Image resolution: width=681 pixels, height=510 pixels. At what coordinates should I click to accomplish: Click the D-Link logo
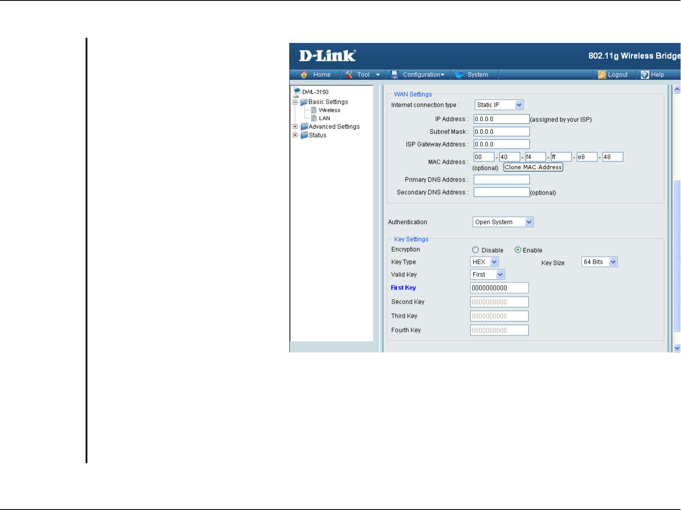pos(328,56)
